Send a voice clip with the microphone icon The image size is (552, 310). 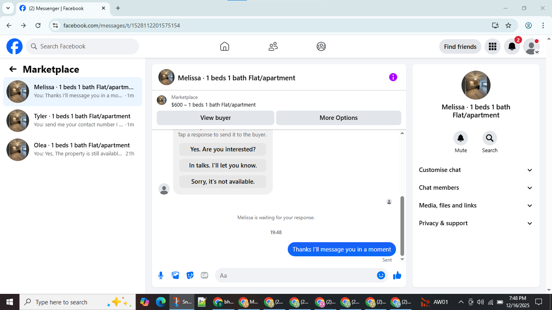(x=161, y=275)
